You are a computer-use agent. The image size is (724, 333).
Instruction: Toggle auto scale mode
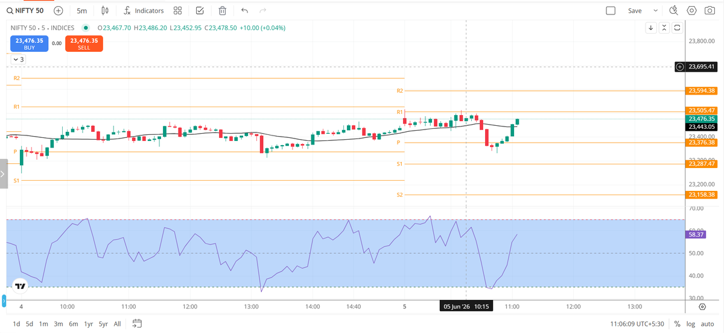click(x=707, y=323)
